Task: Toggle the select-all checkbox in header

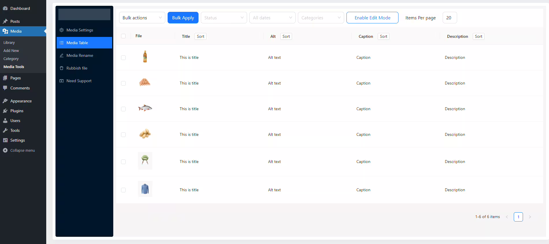Action: tap(123, 36)
